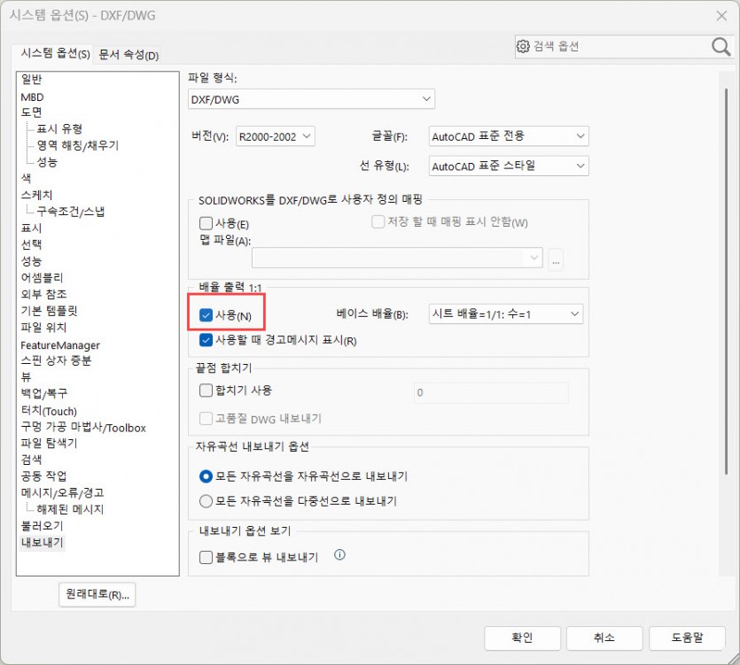Select 일반 in the options list
The width and height of the screenshot is (740, 665).
[x=32, y=79]
